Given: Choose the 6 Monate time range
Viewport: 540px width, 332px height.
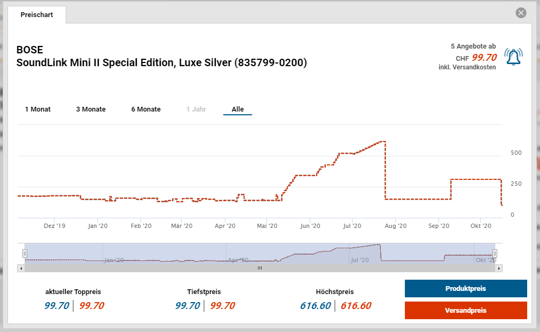Looking at the screenshot, I should click(x=146, y=109).
